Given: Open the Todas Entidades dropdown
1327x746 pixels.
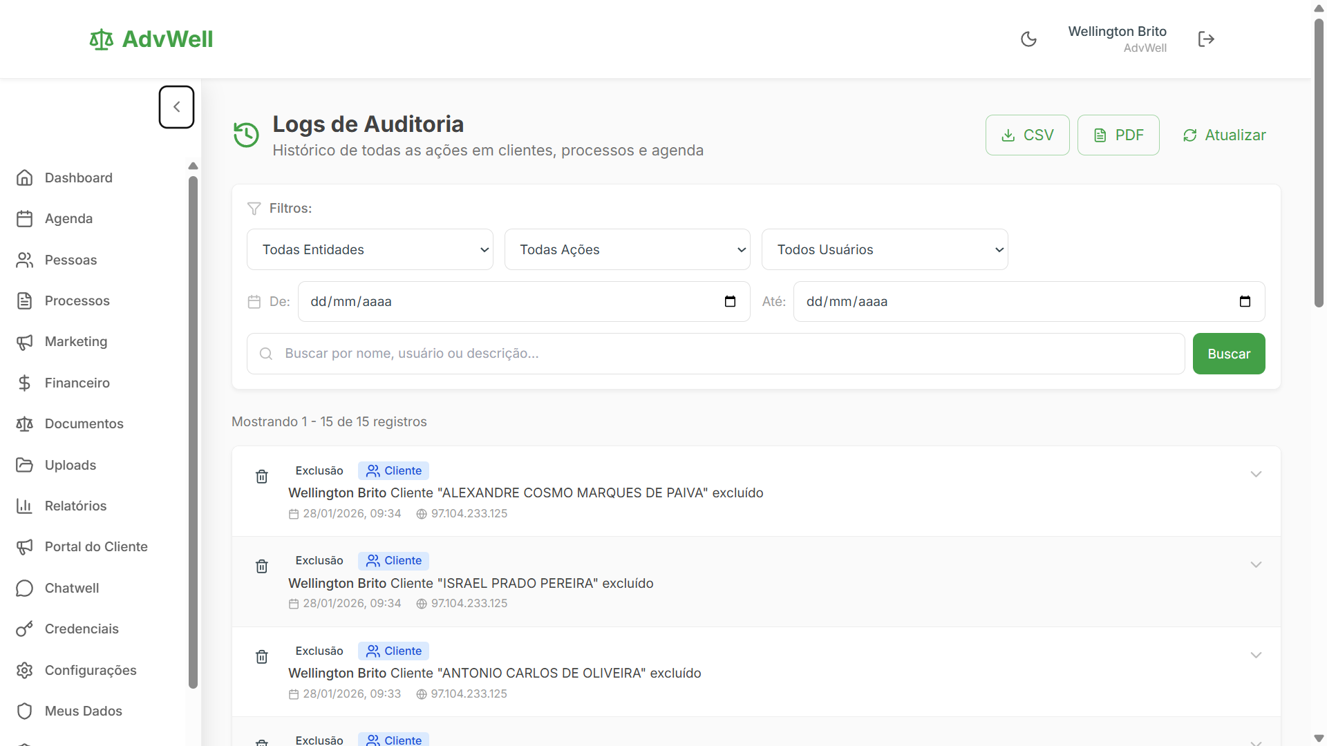Looking at the screenshot, I should pyautogui.click(x=370, y=249).
